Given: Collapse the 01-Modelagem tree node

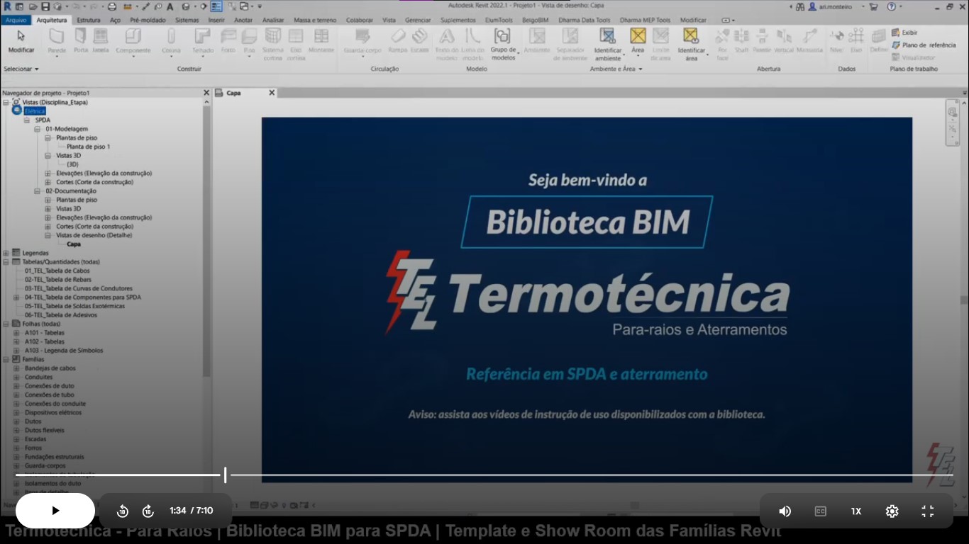Looking at the screenshot, I should point(38,129).
